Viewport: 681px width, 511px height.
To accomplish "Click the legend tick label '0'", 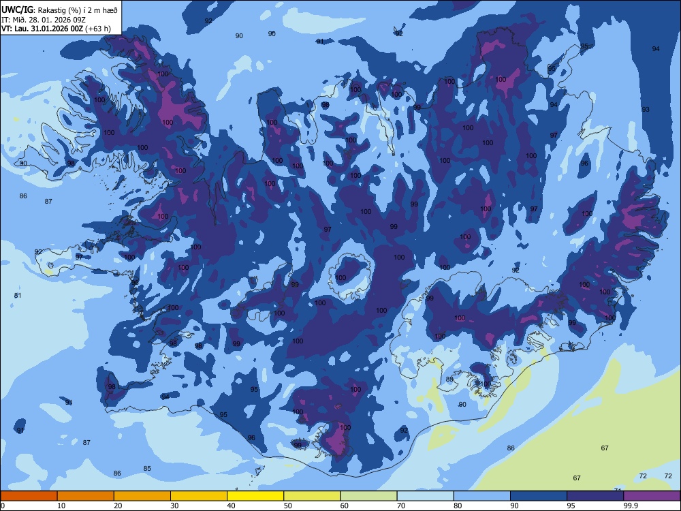I will (x=3, y=506).
